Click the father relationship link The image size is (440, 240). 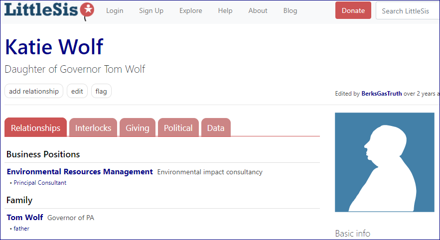point(21,229)
